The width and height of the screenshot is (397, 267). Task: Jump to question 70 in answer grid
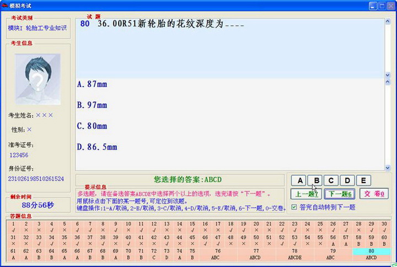(128, 254)
